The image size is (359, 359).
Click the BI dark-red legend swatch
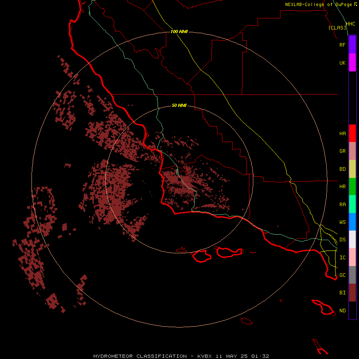[x=352, y=293]
